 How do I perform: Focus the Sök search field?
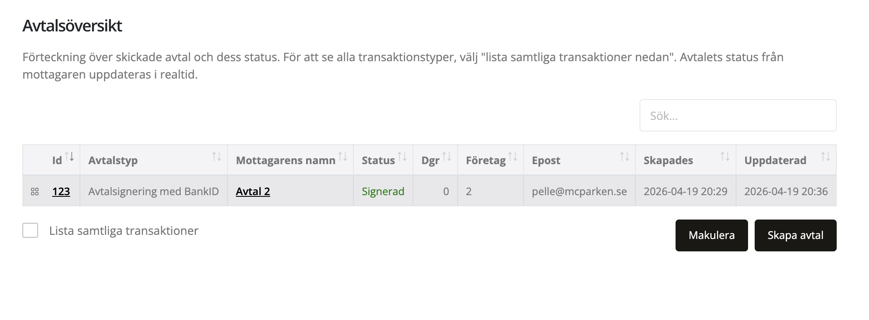[x=738, y=116]
